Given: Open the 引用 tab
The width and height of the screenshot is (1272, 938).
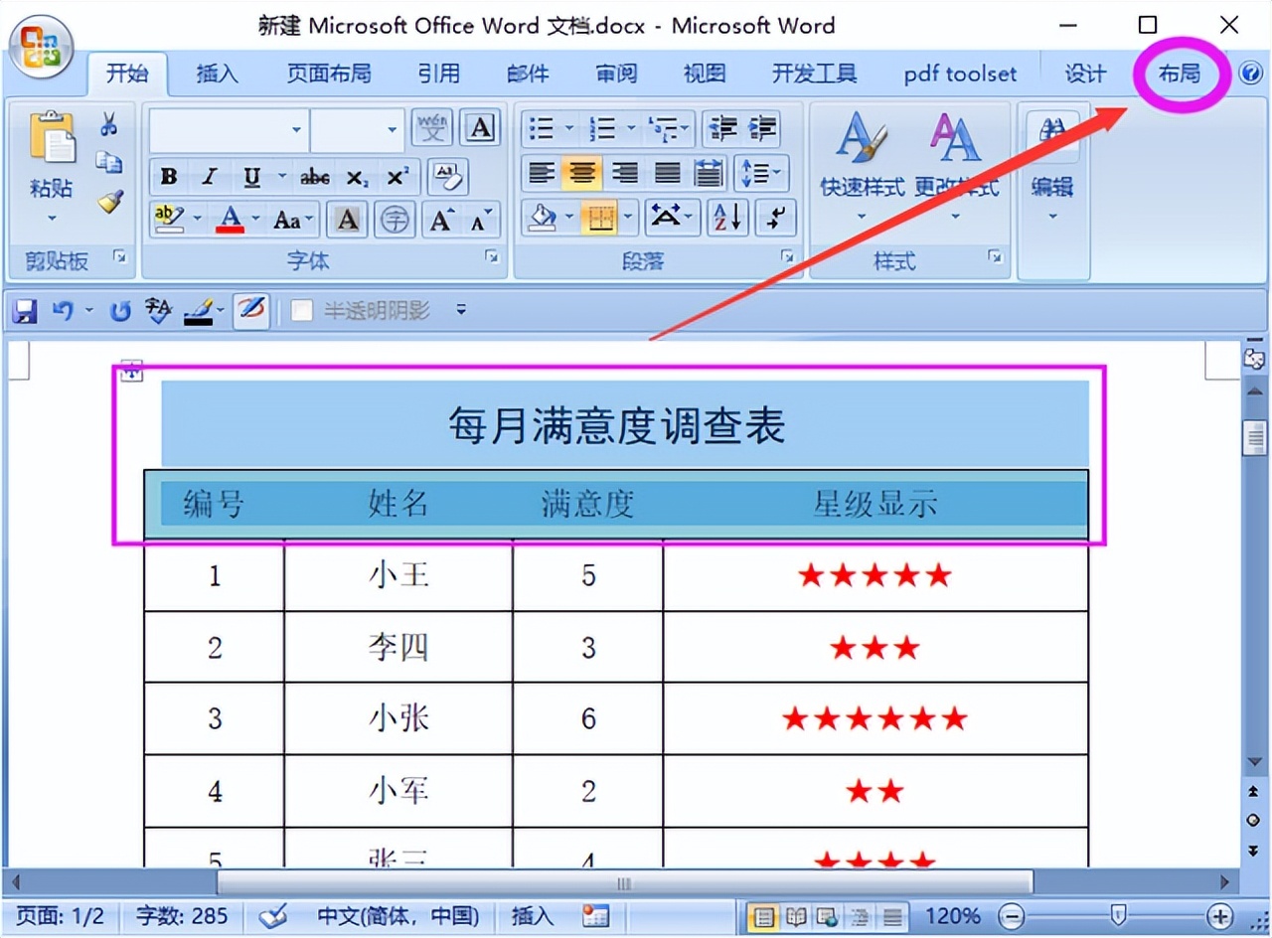Looking at the screenshot, I should [438, 74].
